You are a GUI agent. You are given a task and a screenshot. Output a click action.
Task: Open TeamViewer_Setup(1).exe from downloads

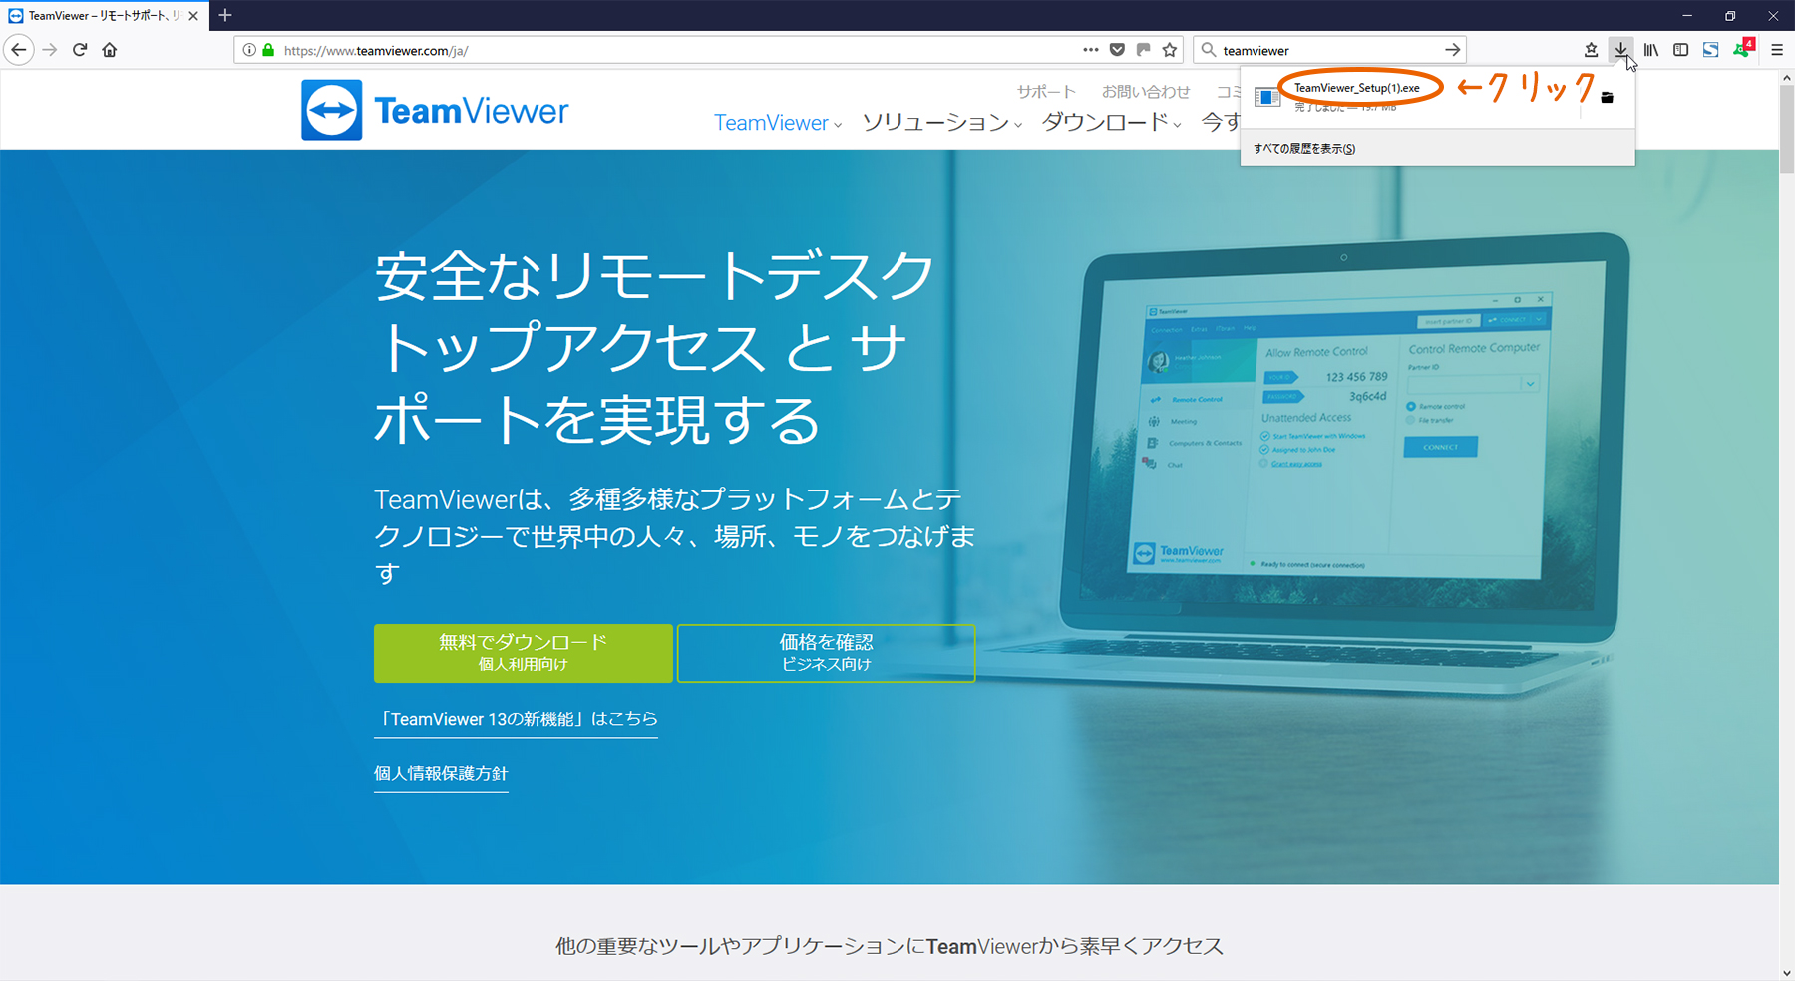click(x=1356, y=88)
